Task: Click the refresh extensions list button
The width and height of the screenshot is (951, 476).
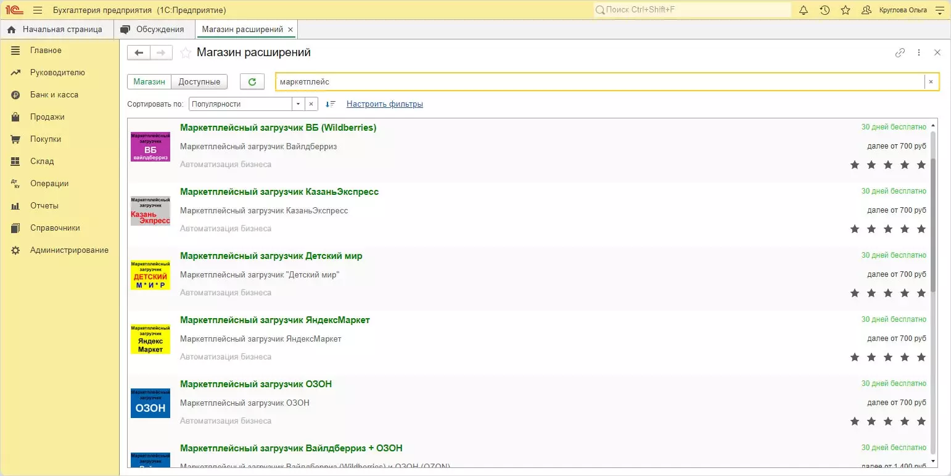Action: 252,81
